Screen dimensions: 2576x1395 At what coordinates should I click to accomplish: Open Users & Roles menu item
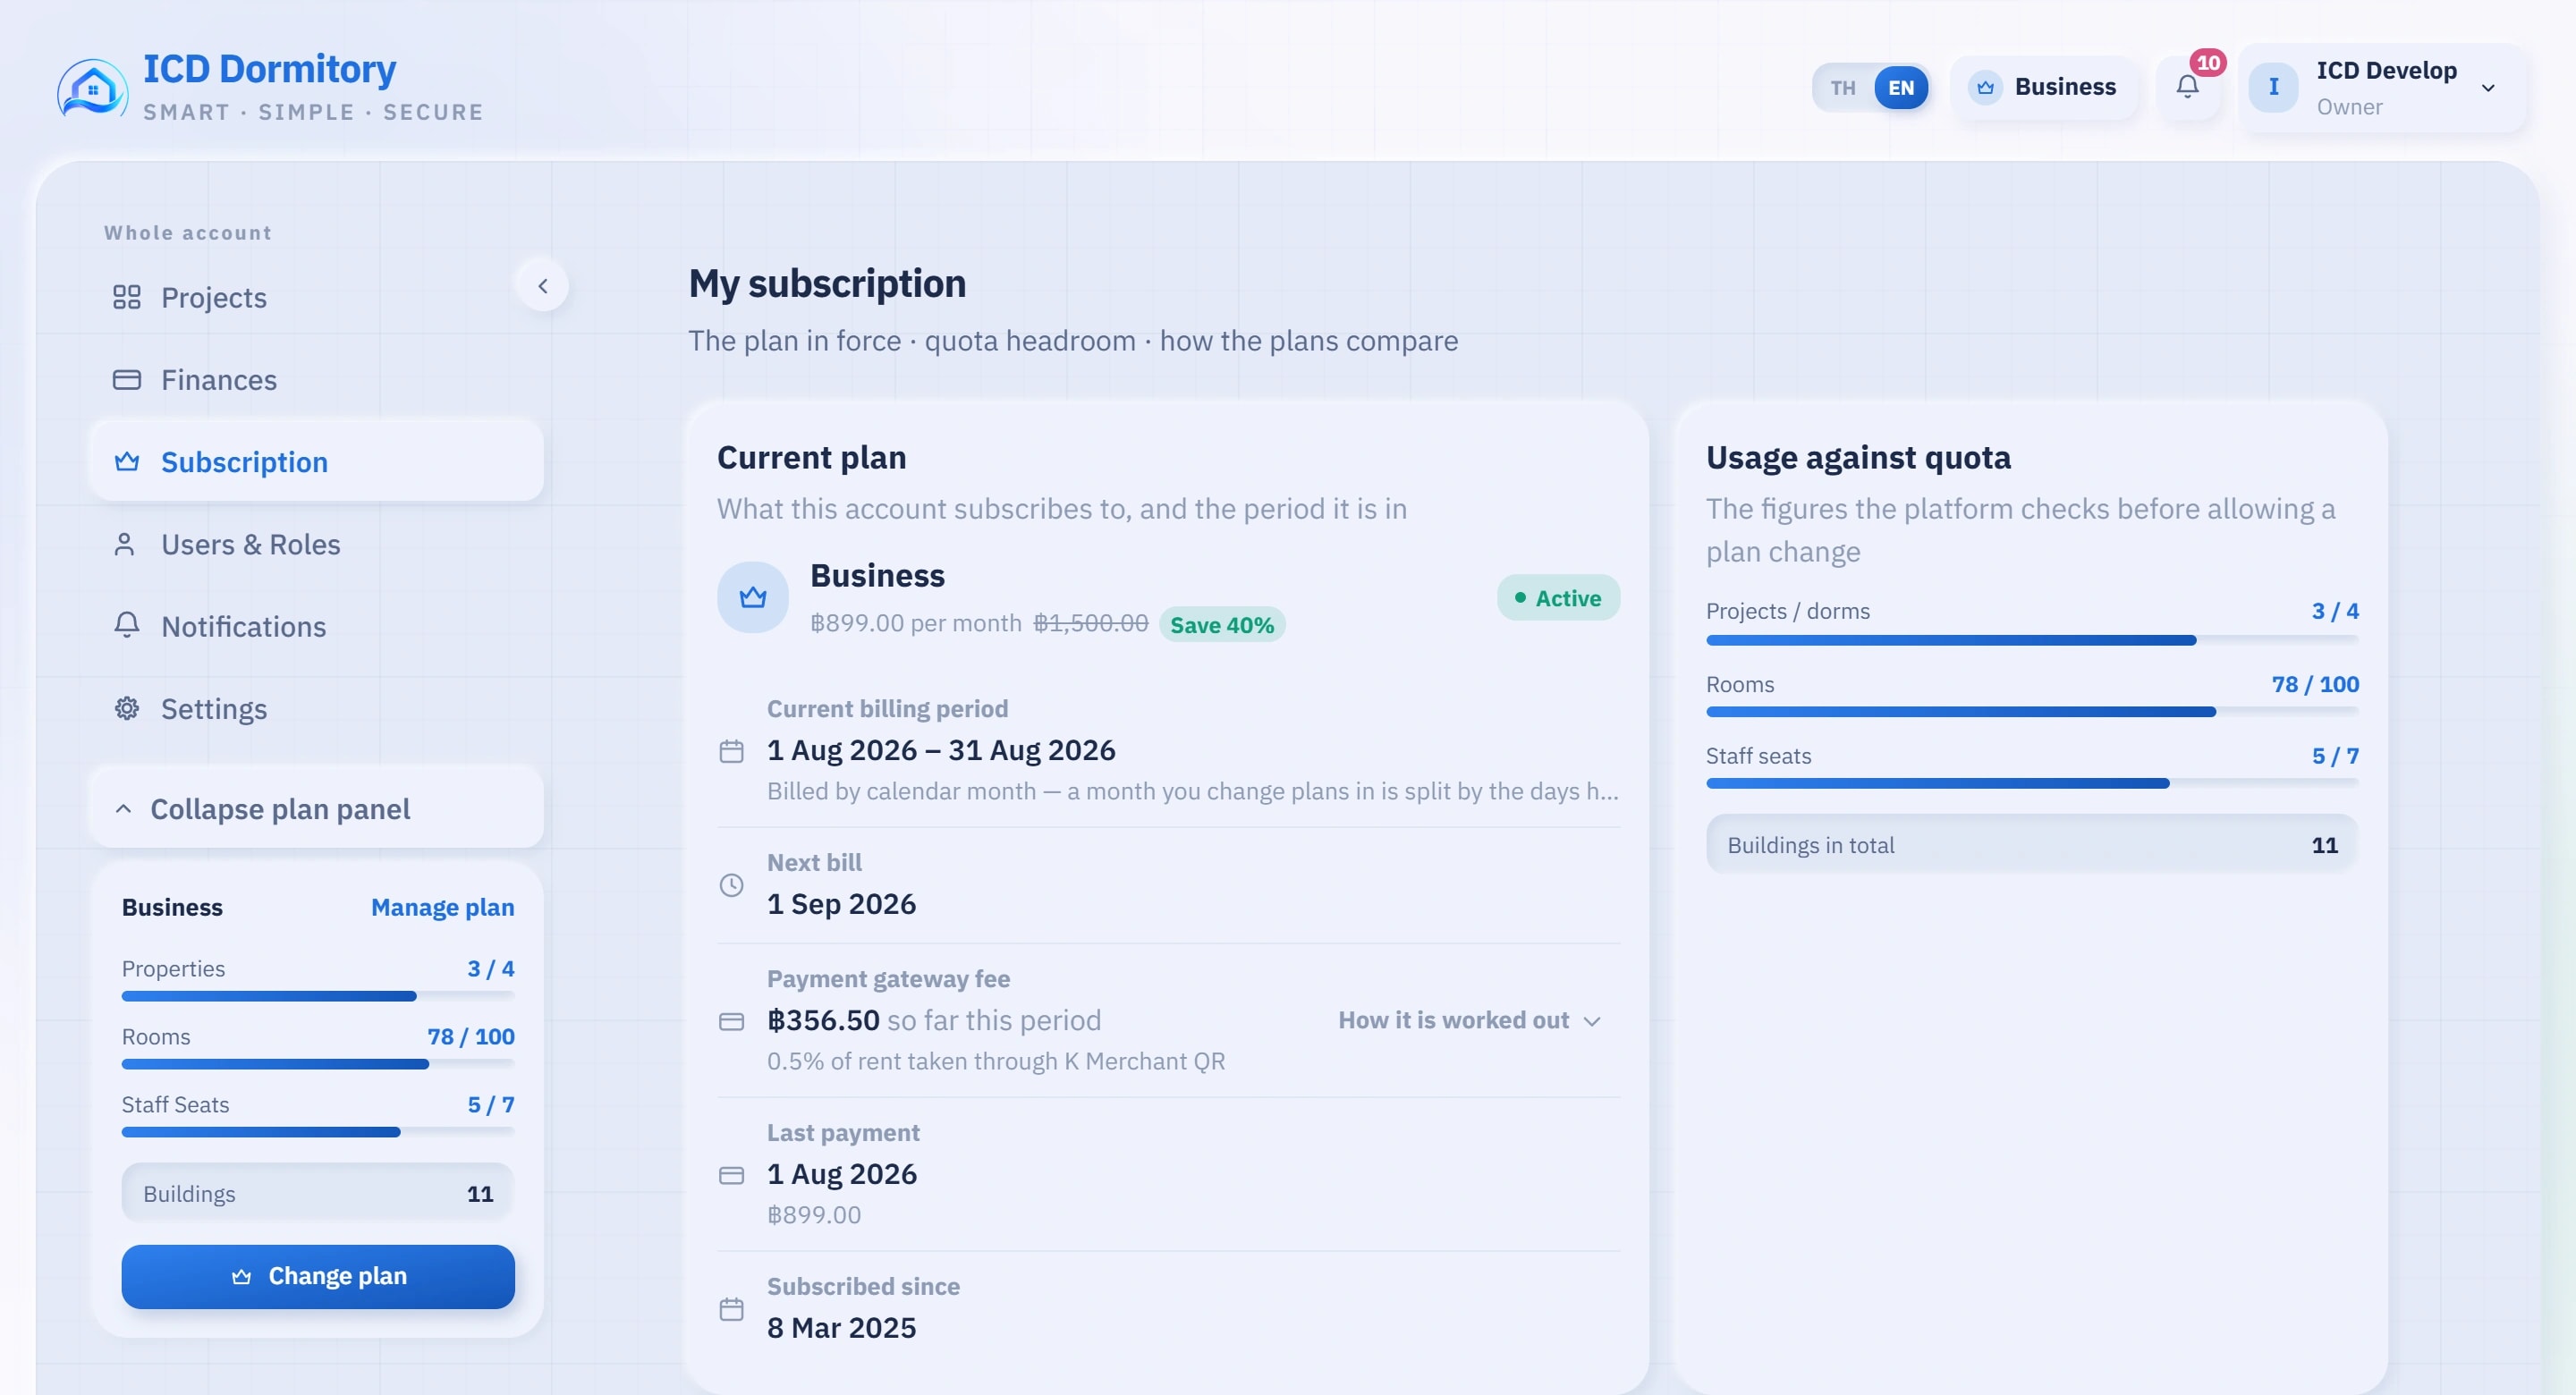(x=318, y=544)
